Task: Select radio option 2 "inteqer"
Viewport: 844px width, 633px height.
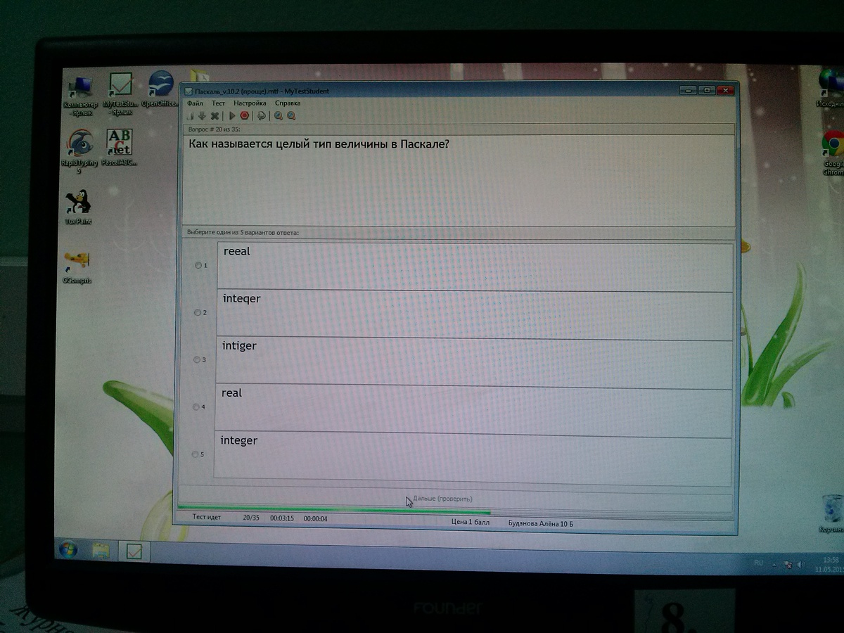Action: (x=197, y=312)
